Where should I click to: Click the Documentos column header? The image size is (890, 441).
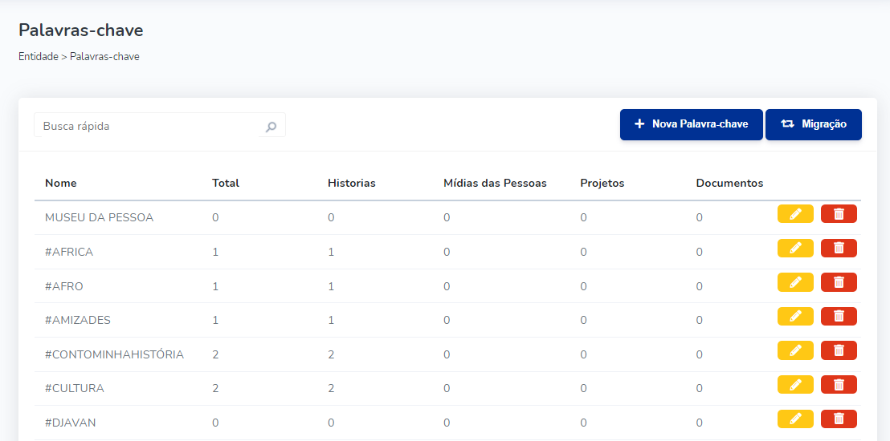click(x=729, y=183)
